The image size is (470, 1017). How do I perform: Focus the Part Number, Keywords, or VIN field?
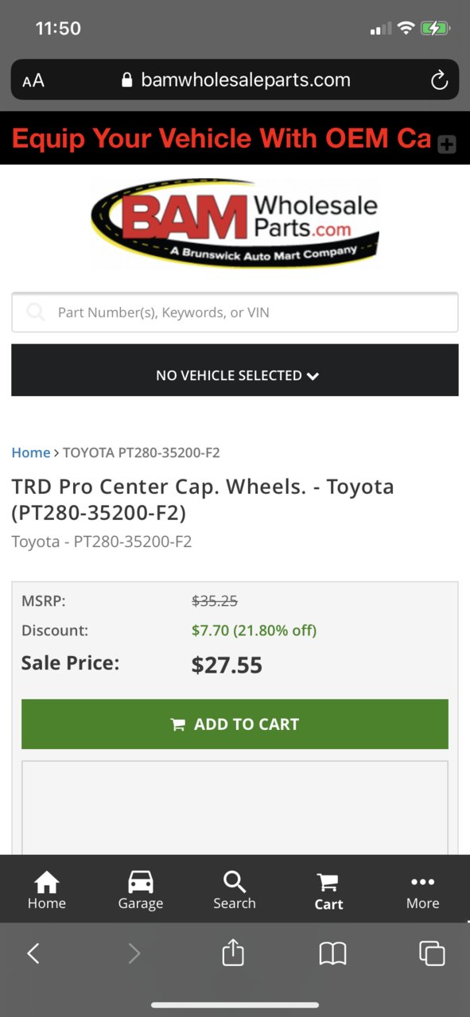coord(235,312)
